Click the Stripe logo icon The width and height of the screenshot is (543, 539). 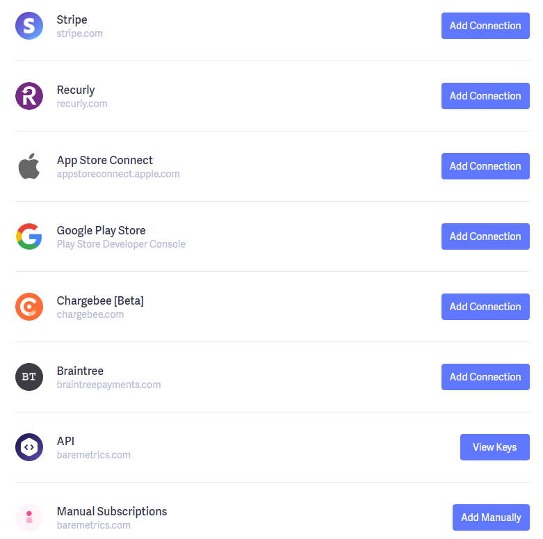click(x=29, y=26)
